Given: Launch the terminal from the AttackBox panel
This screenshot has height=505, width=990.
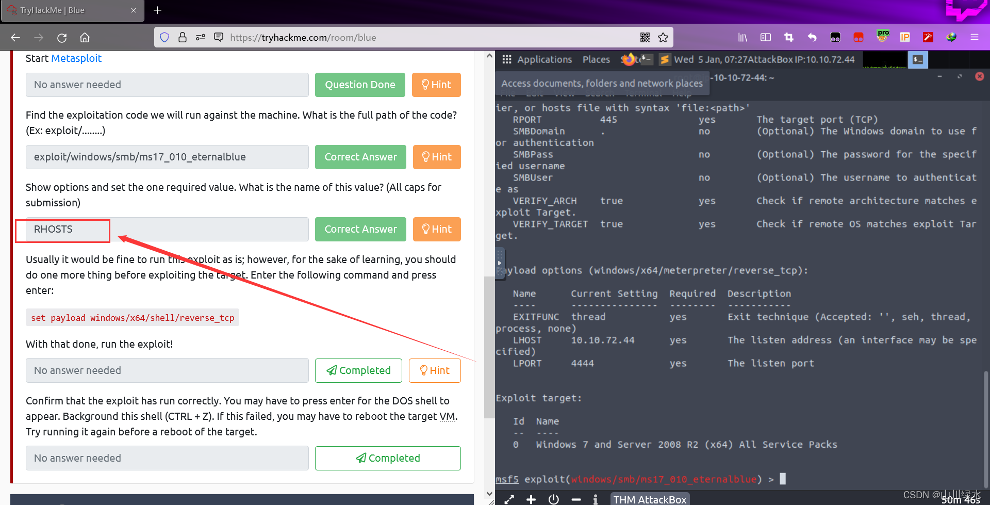Looking at the screenshot, I should [647, 59].
